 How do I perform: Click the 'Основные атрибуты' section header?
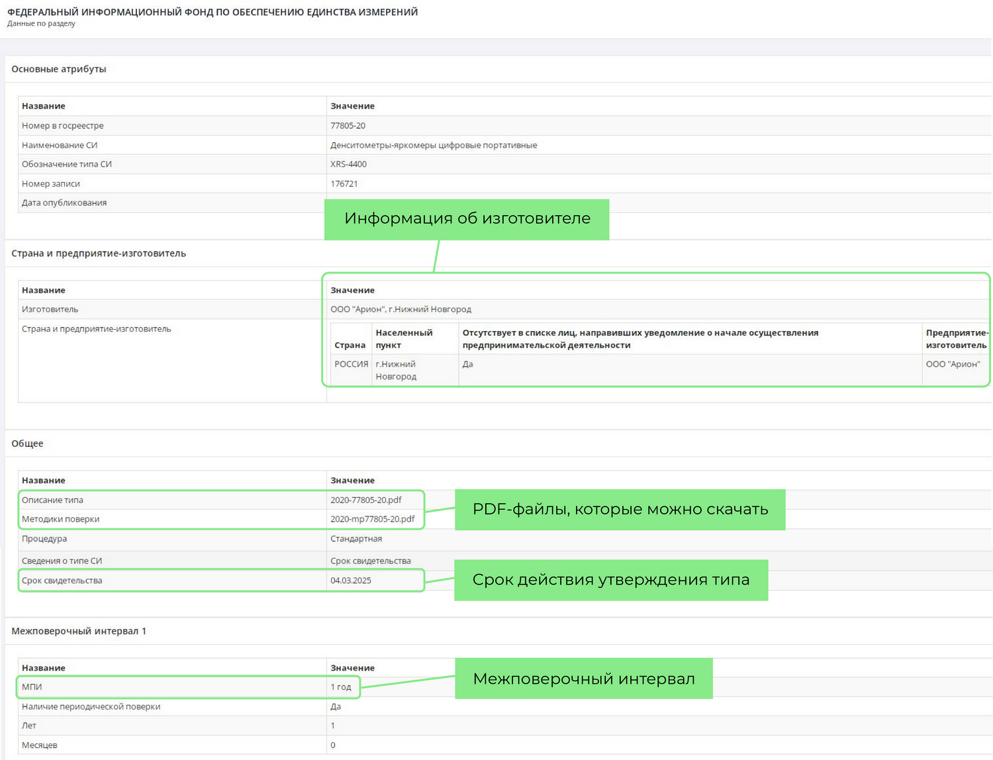point(59,69)
